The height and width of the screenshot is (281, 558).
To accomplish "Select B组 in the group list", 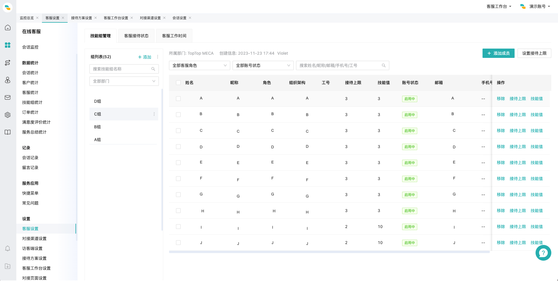I will [x=124, y=127].
